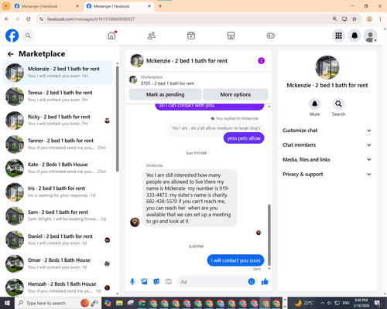Image resolution: width=387 pixels, height=309 pixels.
Task: Expand Privacy & support section
Action: coord(327,174)
